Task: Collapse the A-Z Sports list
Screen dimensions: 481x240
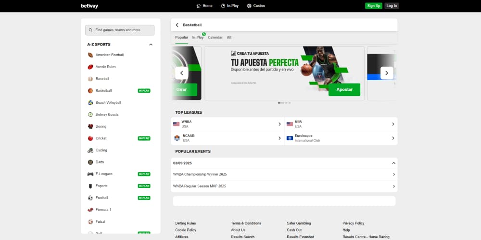Action: 151,45
